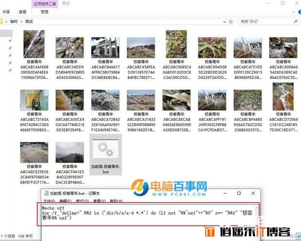Image resolution: width=301 pixels, height=241 pixels.
Task: Maximize the Explorer window
Action: [283, 3]
